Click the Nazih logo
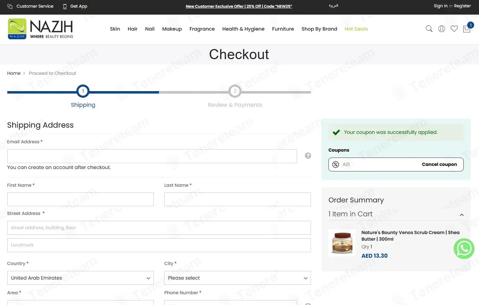The width and height of the screenshot is (479, 305). coord(41,29)
